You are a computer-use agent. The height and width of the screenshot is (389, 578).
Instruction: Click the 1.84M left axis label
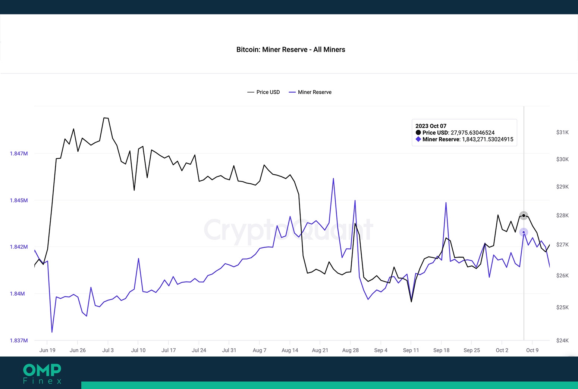[17, 294]
